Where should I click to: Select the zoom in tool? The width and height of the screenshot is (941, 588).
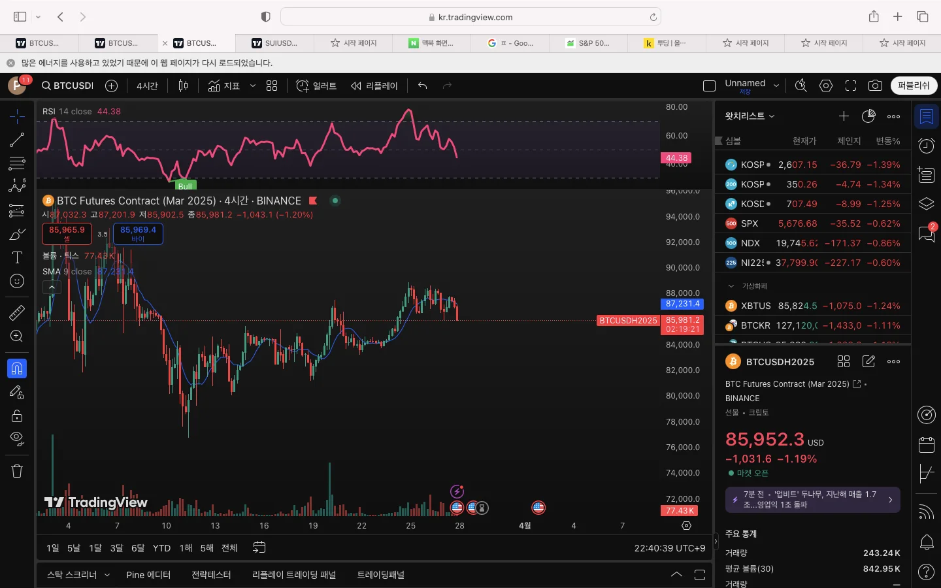coord(17,336)
